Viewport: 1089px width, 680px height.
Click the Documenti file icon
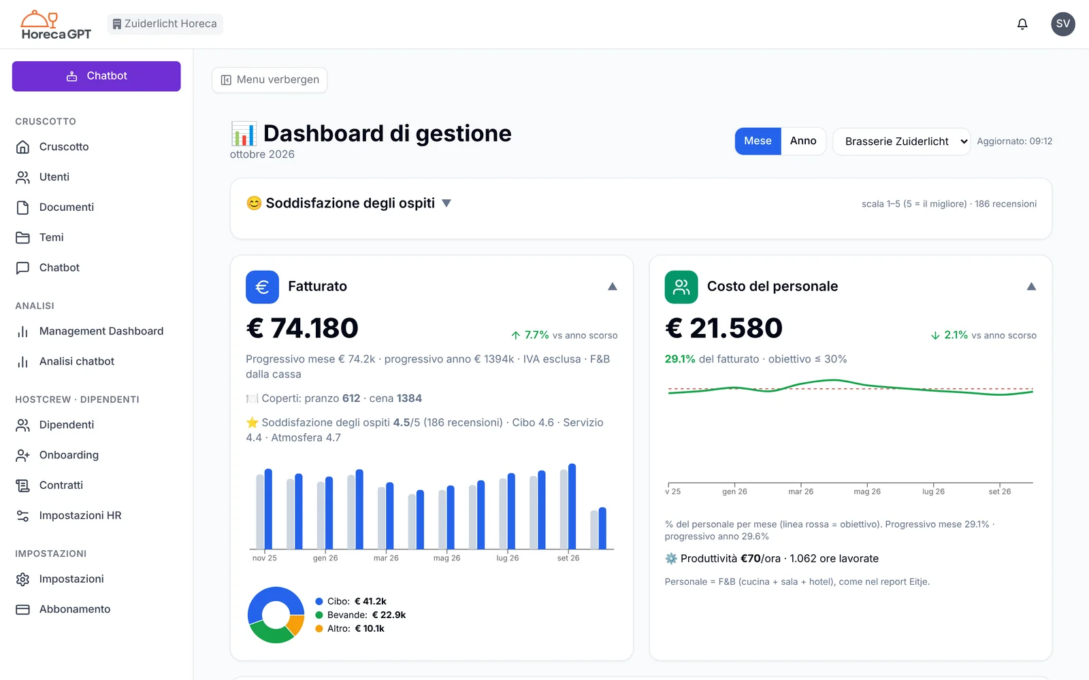pyautogui.click(x=22, y=207)
